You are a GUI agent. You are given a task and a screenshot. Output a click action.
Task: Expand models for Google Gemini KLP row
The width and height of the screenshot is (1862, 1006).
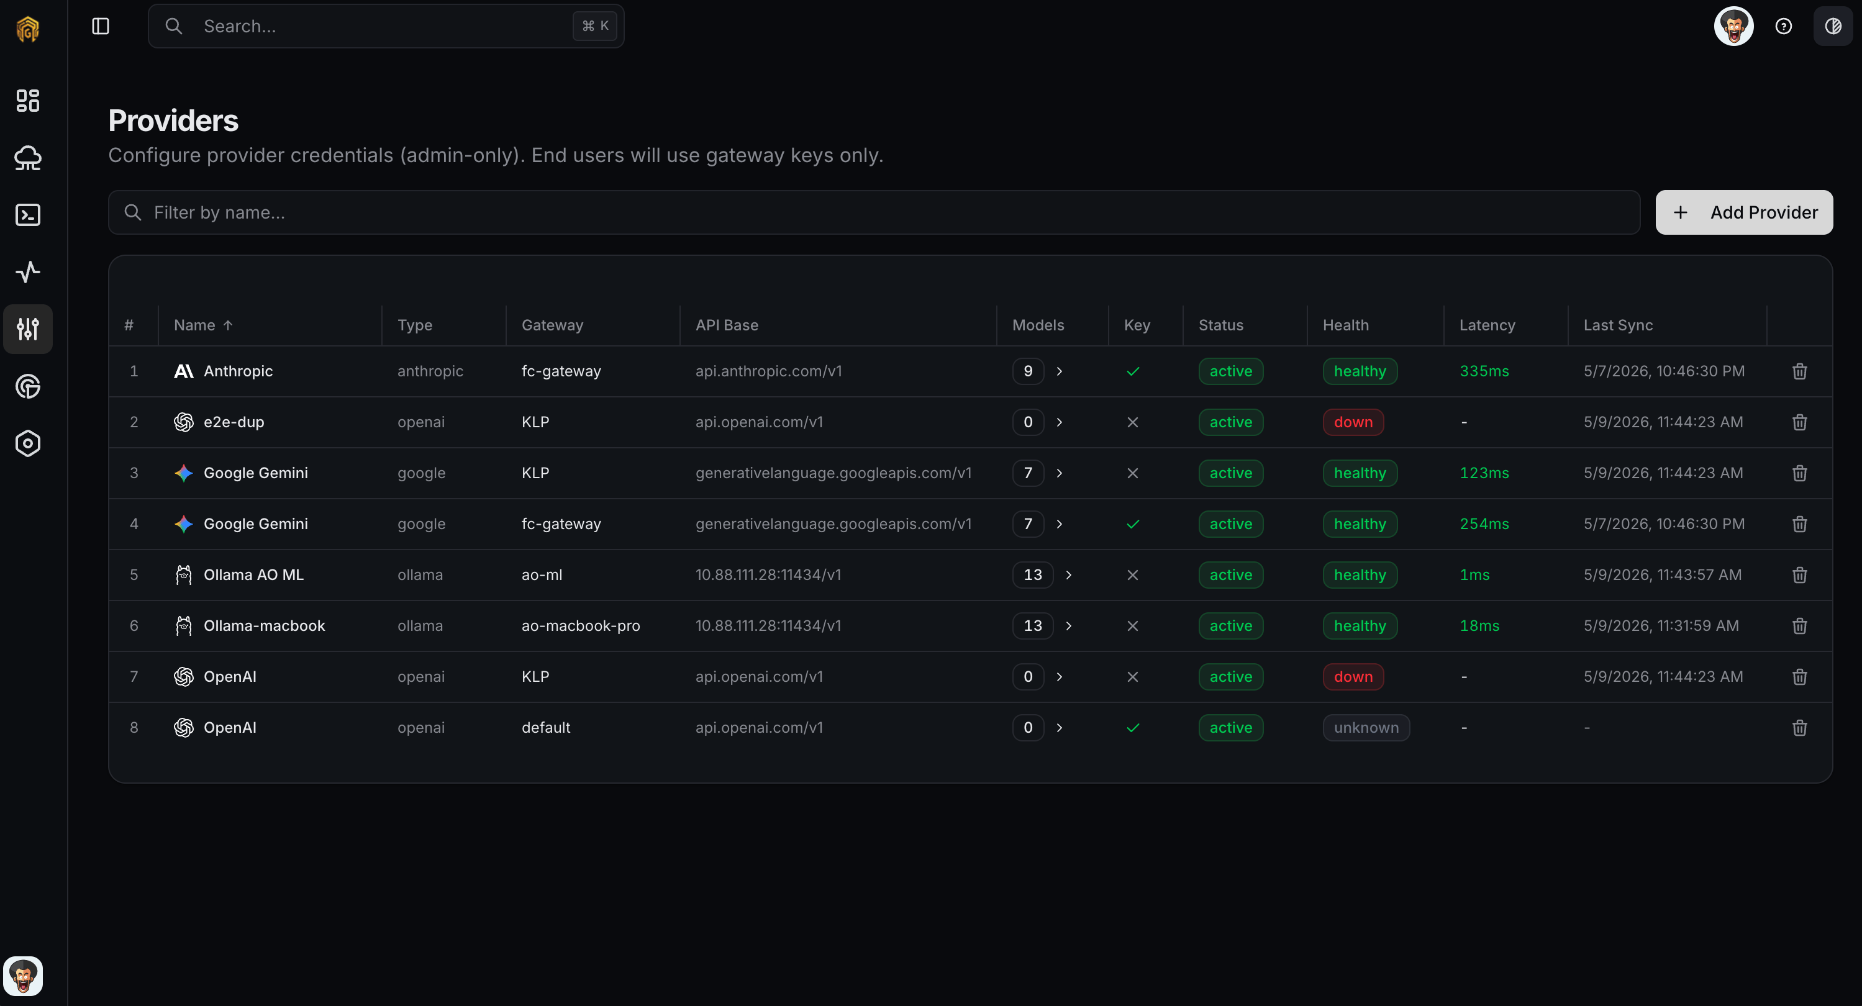(1059, 473)
